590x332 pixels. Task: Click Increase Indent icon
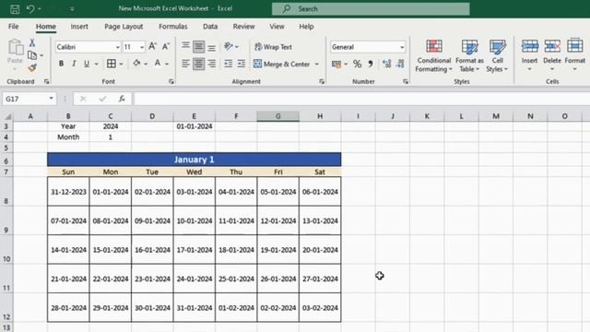(242, 64)
